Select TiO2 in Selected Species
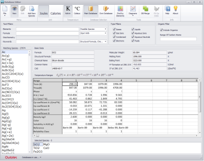The height and width of the screenshot is (161, 204). (x=36, y=148)
